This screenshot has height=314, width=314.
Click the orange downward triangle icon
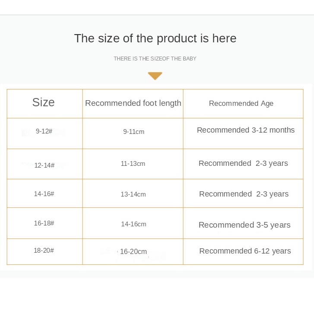pos(155,76)
